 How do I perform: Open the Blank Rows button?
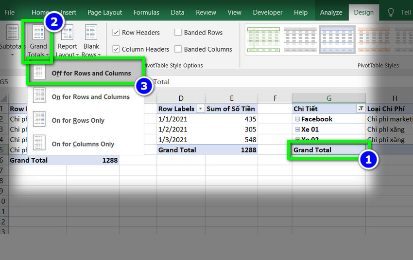click(x=91, y=41)
